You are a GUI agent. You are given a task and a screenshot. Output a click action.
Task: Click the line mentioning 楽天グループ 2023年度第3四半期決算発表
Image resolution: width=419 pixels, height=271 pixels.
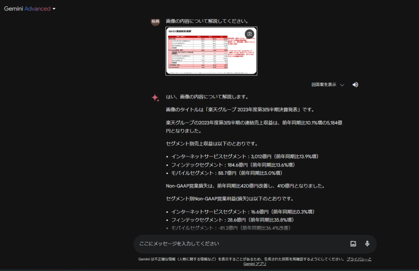coord(239,110)
